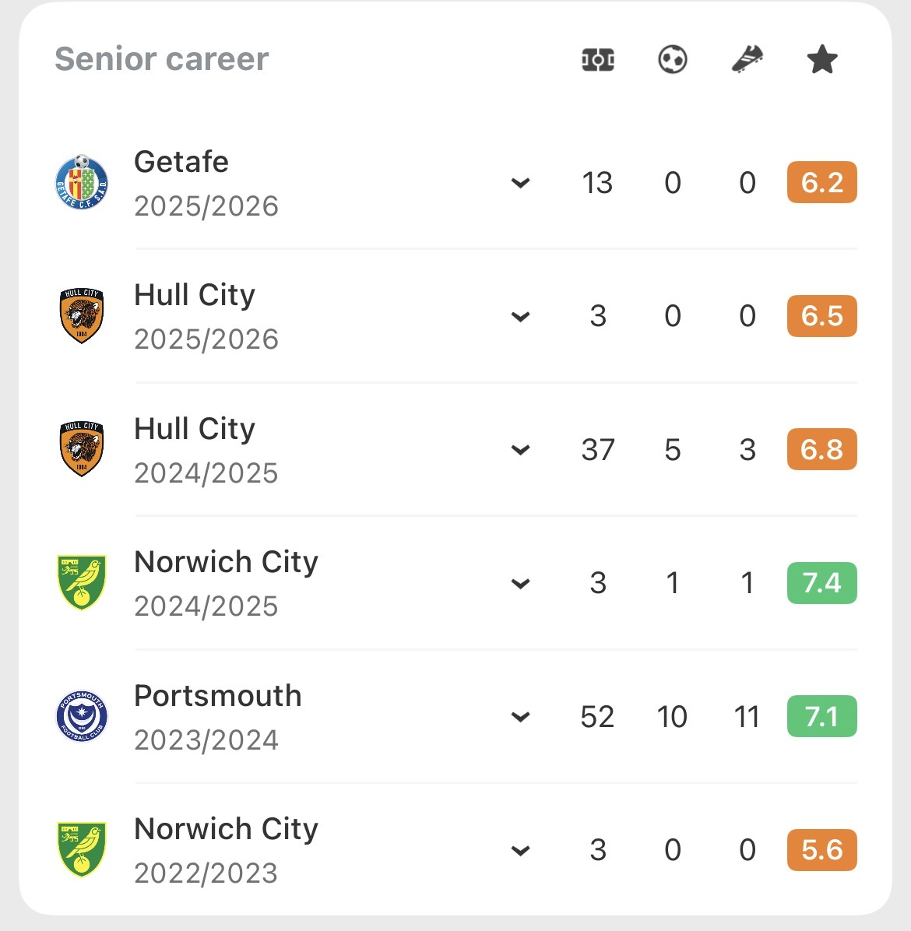Viewport: 911px width, 931px height.
Task: Open the Getafe team name link
Action: [181, 161]
